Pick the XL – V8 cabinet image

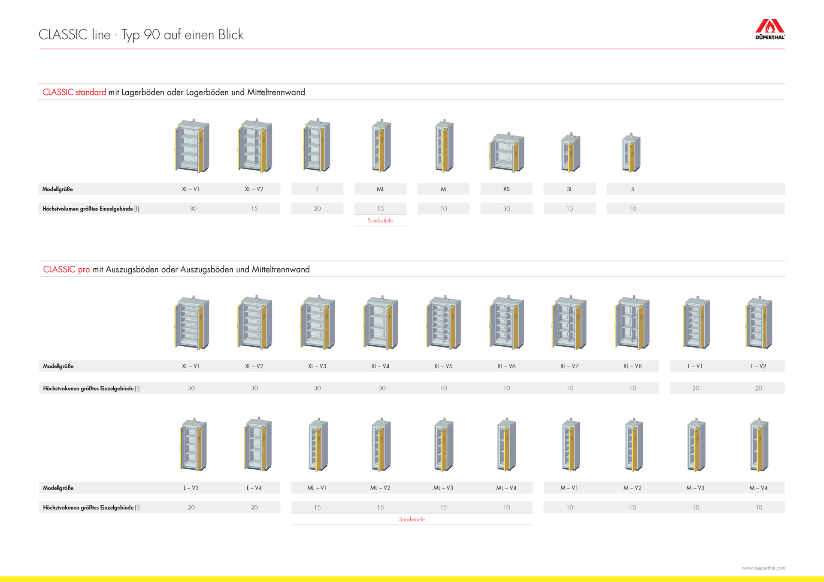pyautogui.click(x=632, y=322)
